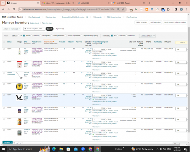Click the syrup bottle product thumbnail
Screen dimensions: 190x152
point(19,51)
